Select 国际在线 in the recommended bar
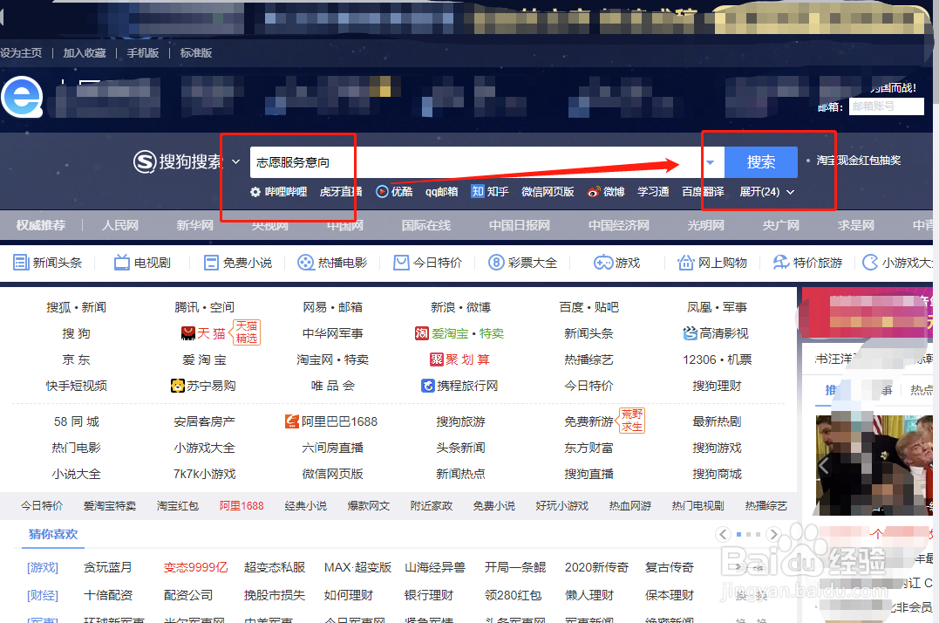Screen dimensions: 939x623 (x=425, y=225)
